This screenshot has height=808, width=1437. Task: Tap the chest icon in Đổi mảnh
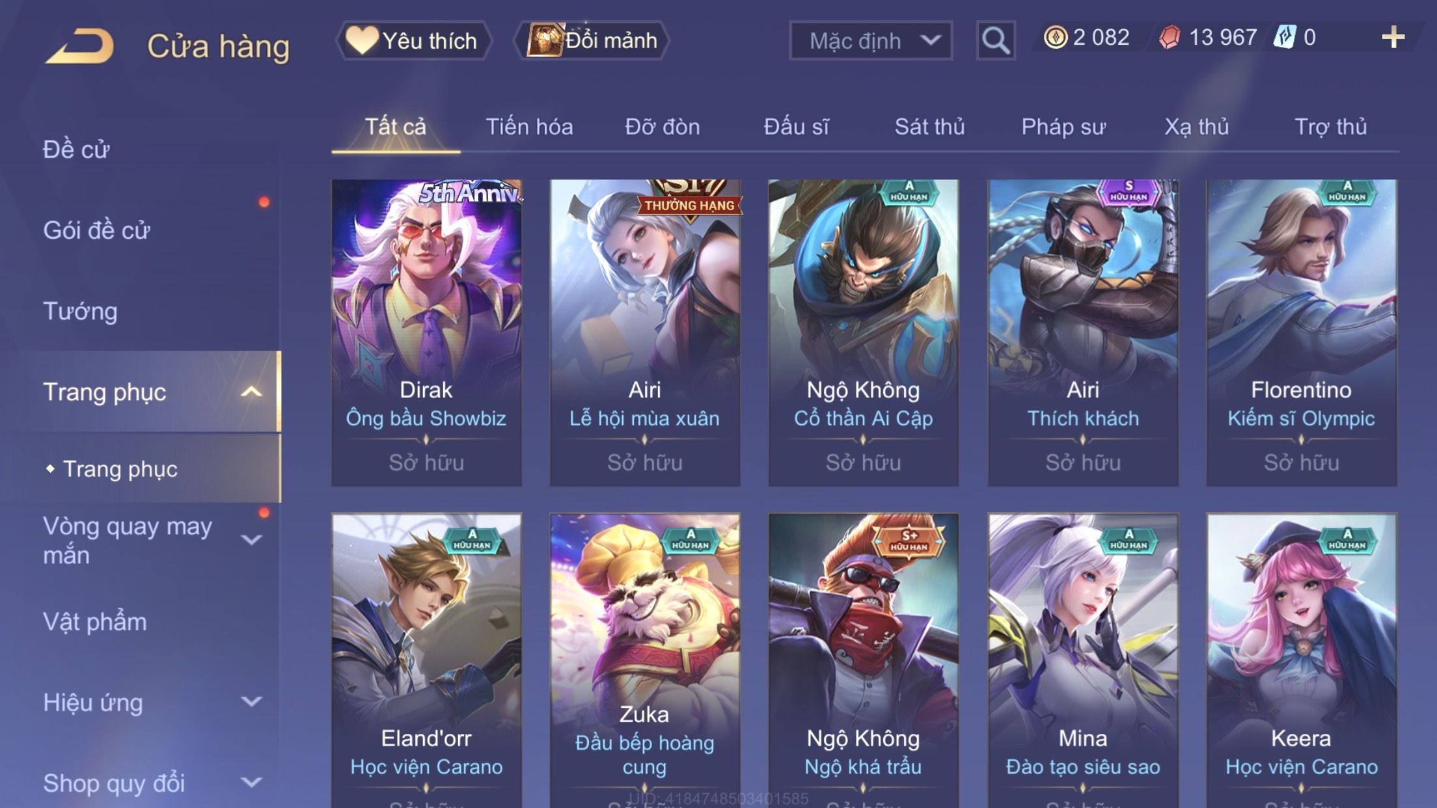544,40
